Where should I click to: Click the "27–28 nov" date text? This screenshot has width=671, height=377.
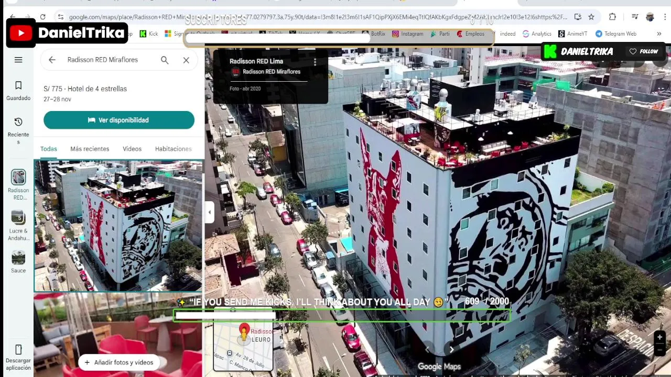click(x=57, y=99)
